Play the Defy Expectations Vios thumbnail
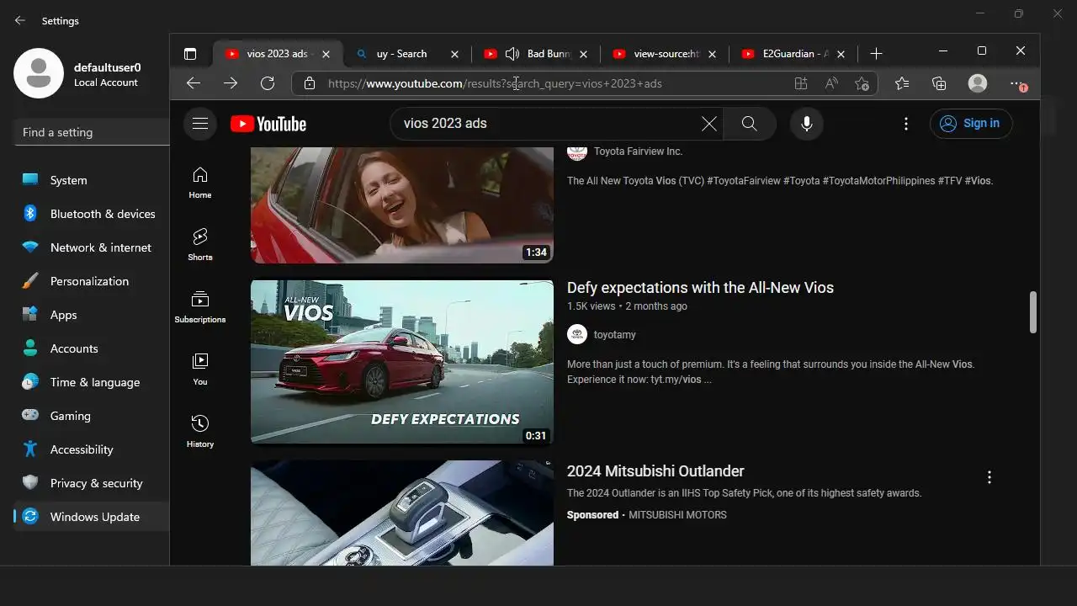This screenshot has width=1077, height=606. pyautogui.click(x=402, y=362)
